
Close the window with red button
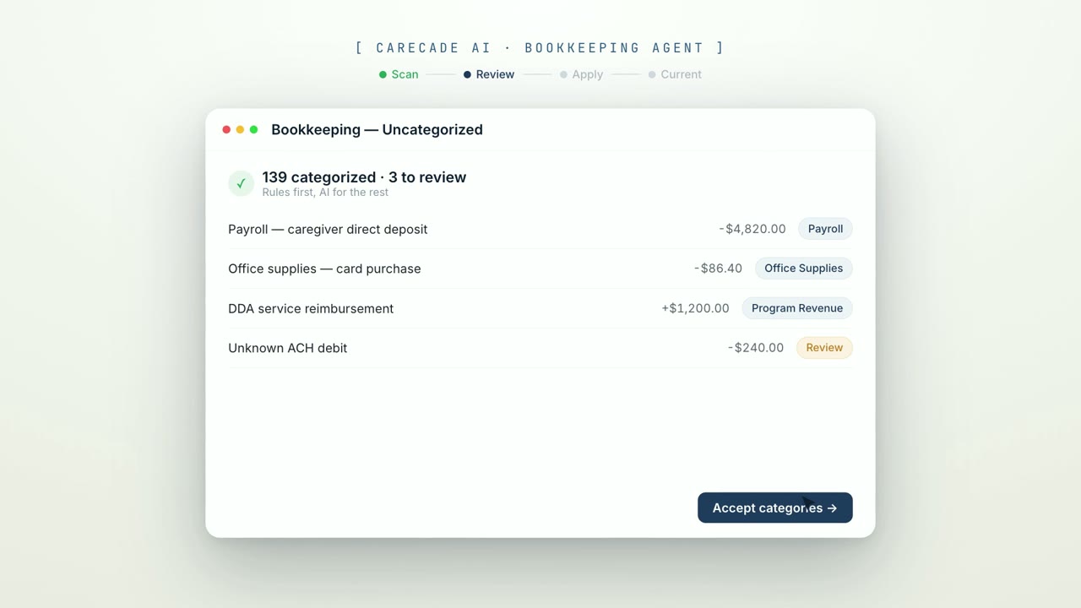226,130
